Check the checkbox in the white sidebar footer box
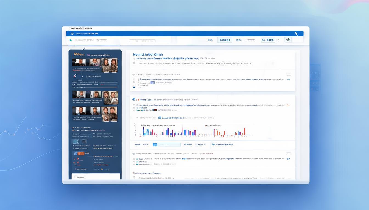 76,177
